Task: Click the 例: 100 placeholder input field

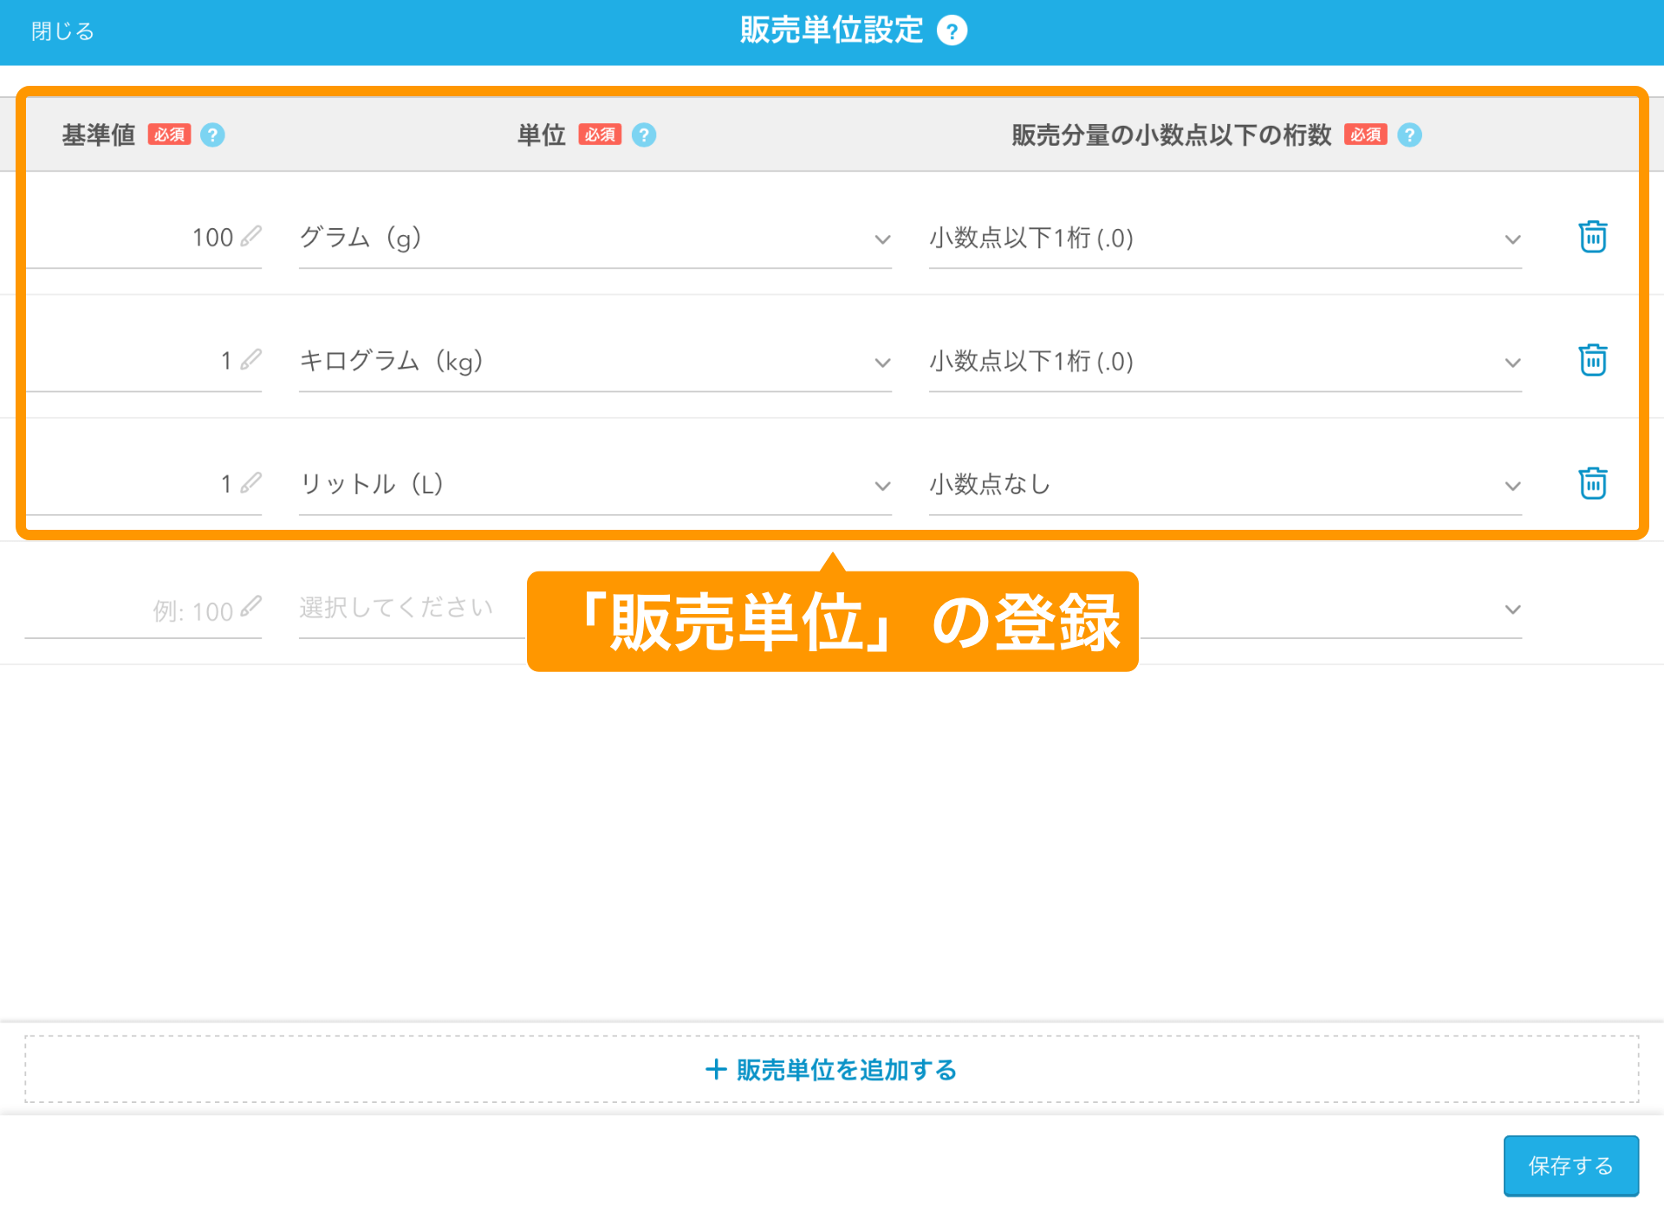Action: pyautogui.click(x=144, y=610)
